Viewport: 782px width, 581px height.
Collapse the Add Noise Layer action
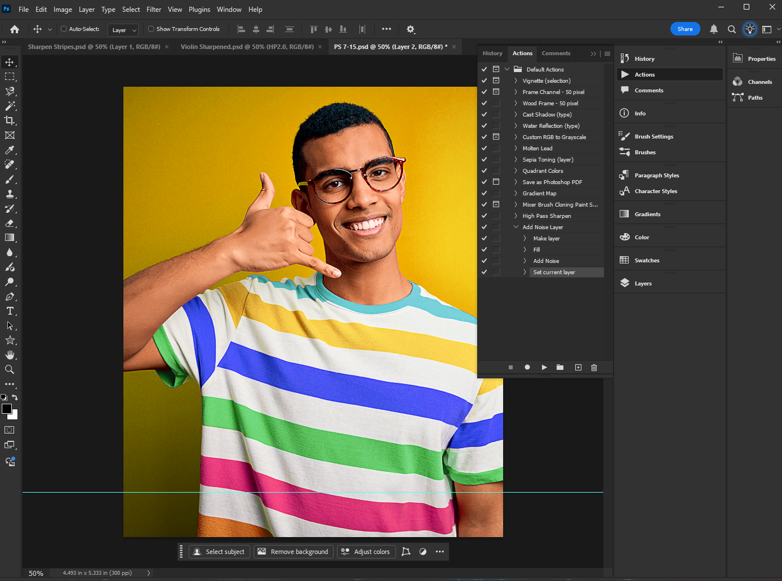point(516,227)
